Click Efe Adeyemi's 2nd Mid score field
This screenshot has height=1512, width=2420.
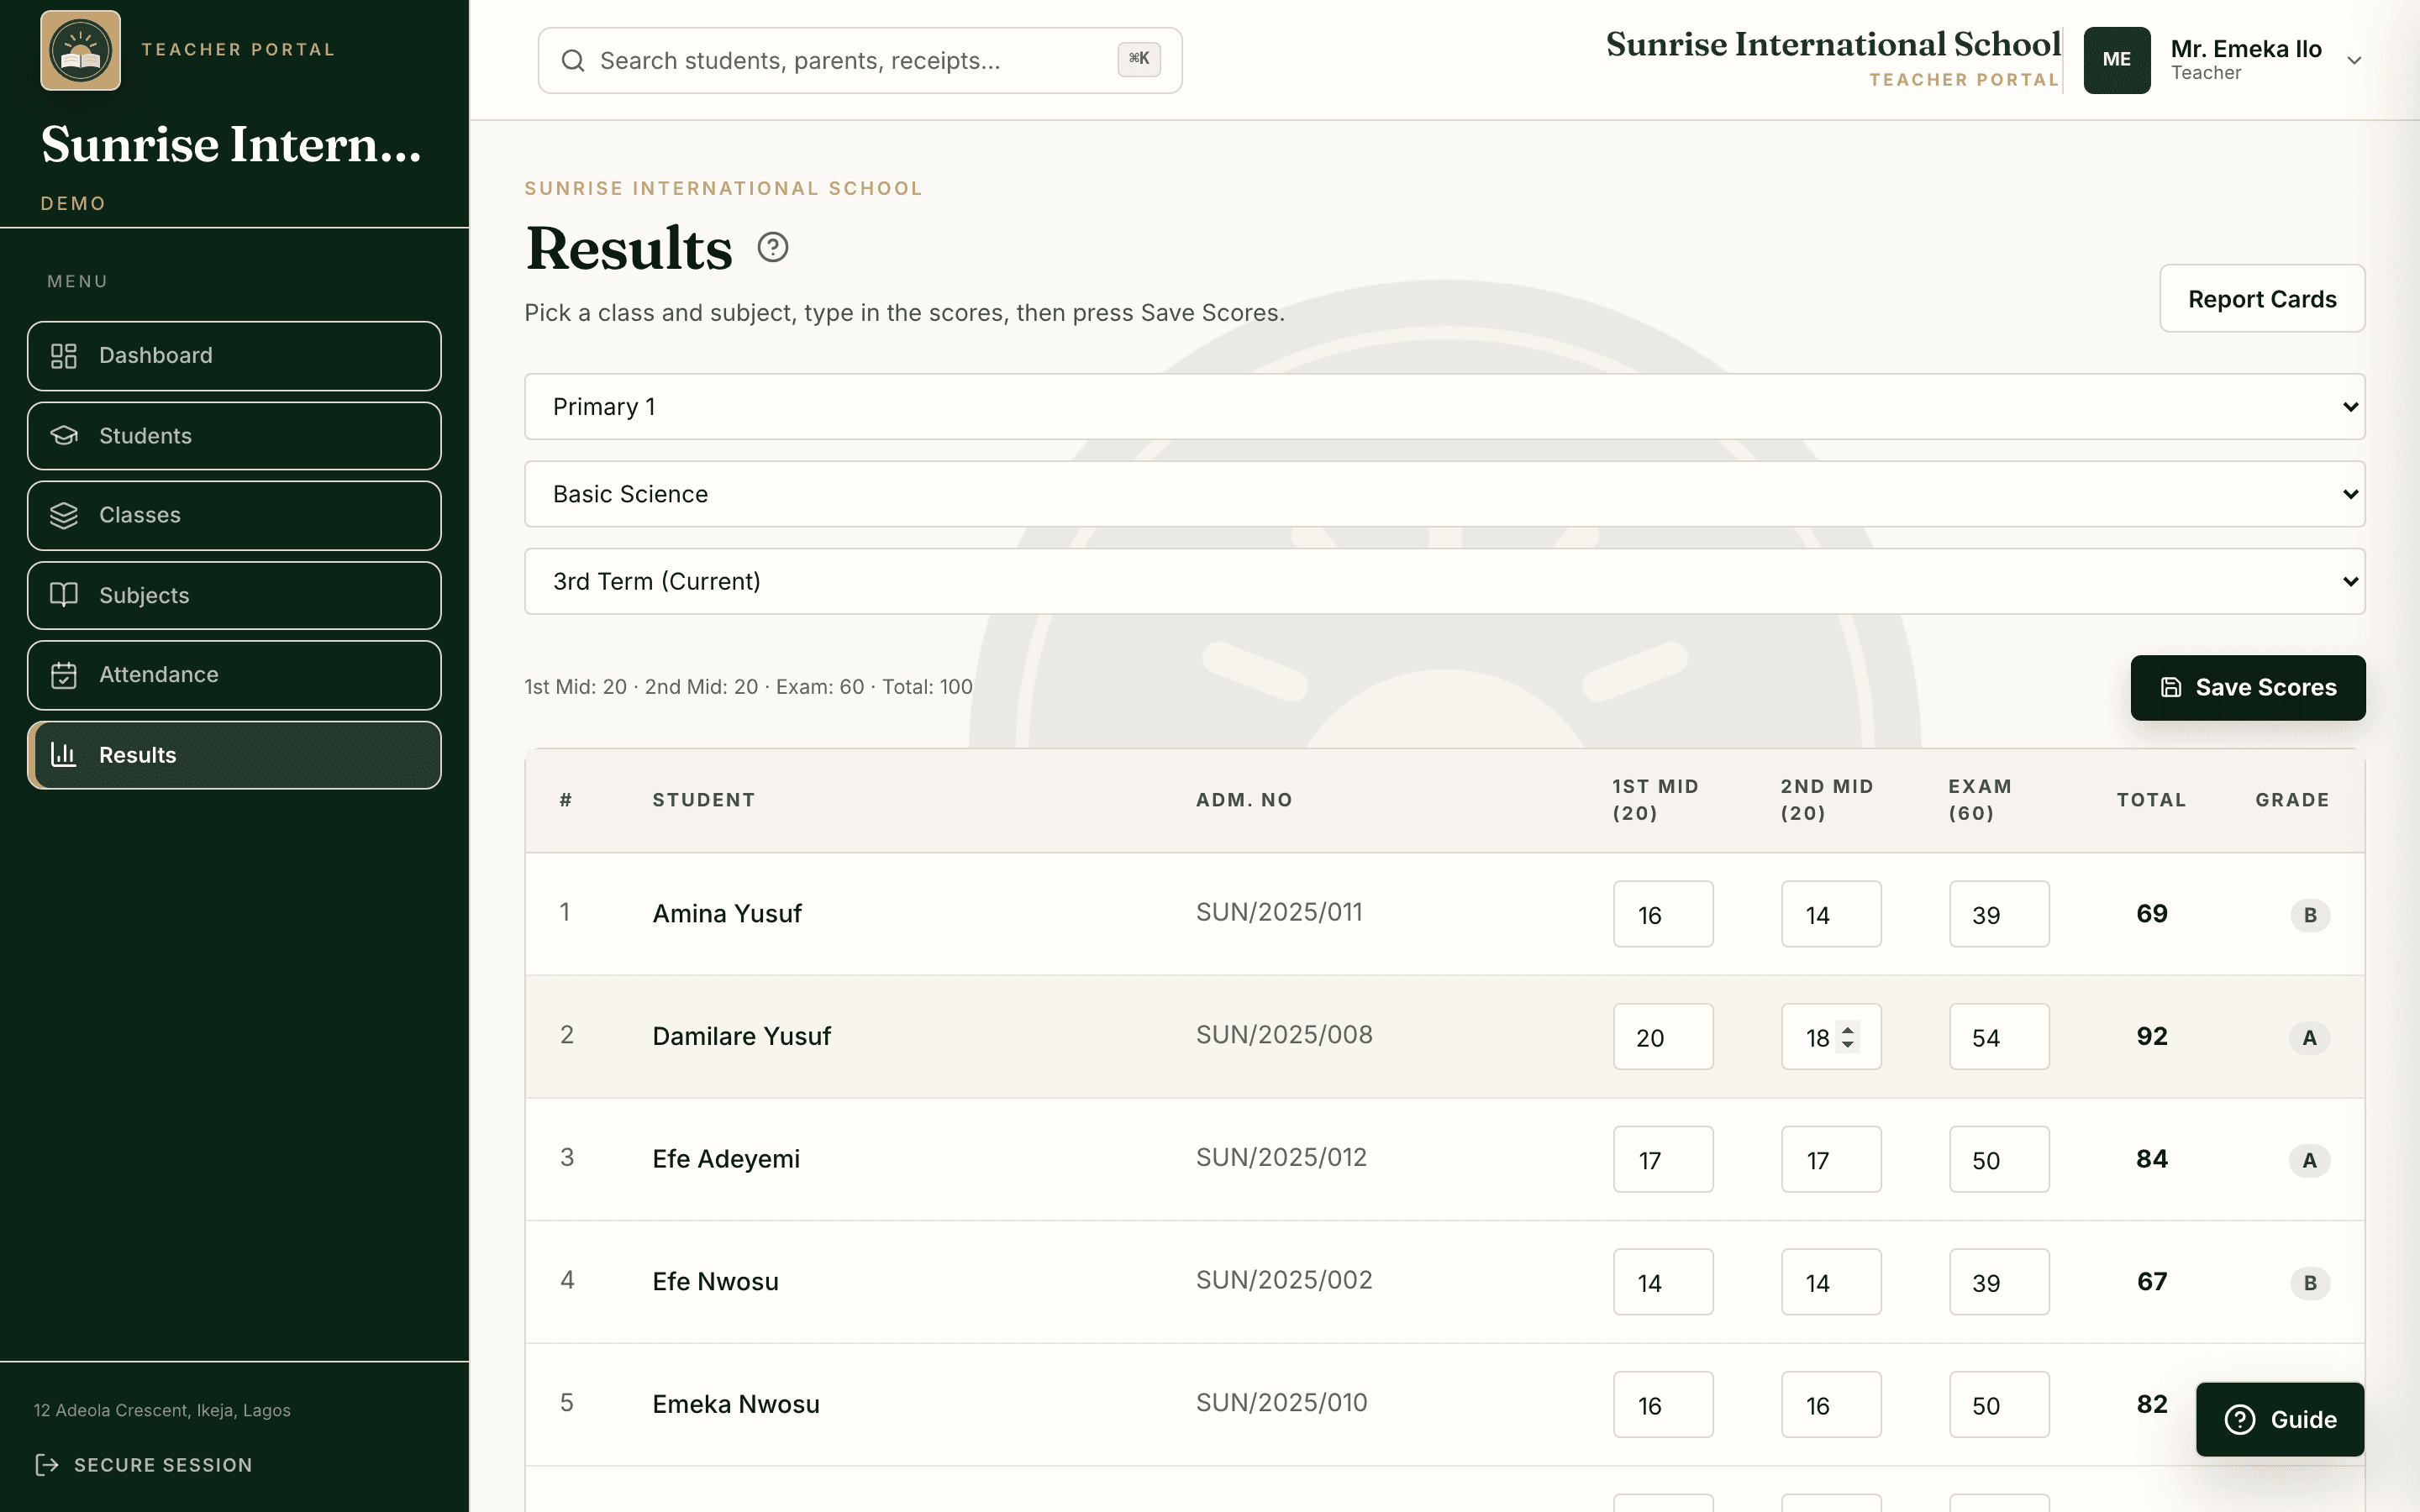point(1831,1160)
